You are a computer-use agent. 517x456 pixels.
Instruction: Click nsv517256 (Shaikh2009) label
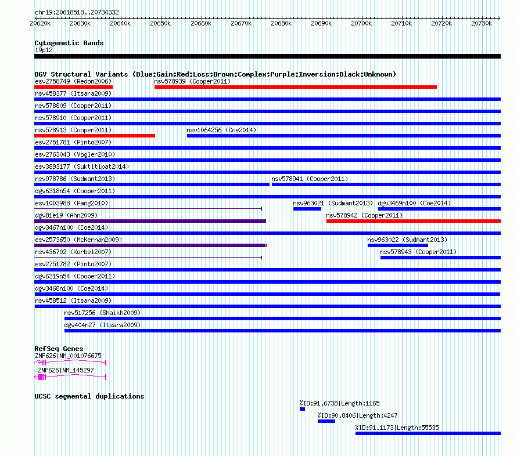click(x=102, y=313)
